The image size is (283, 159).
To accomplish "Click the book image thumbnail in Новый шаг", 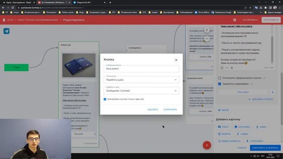I will click(x=79, y=65).
